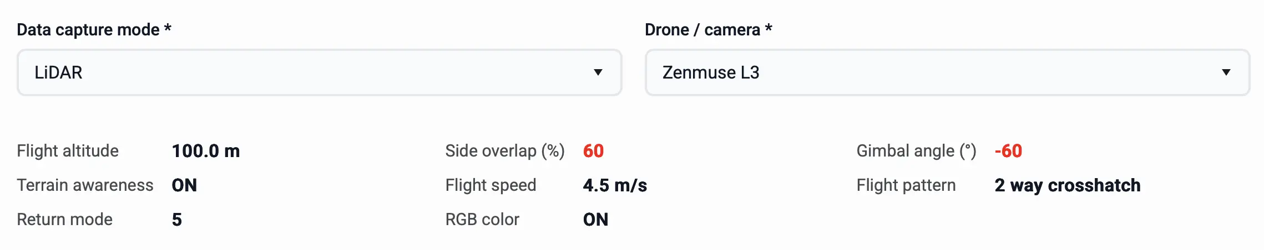The height and width of the screenshot is (250, 1264).
Task: Select the 100.0 m flight altitude value
Action: (x=206, y=151)
